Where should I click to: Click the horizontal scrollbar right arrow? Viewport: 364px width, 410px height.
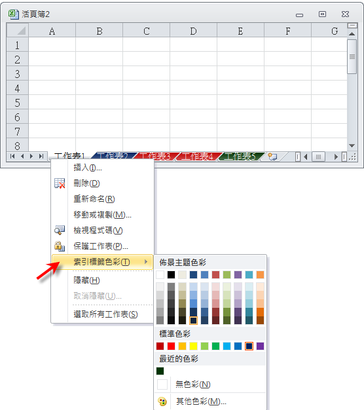[336, 157]
